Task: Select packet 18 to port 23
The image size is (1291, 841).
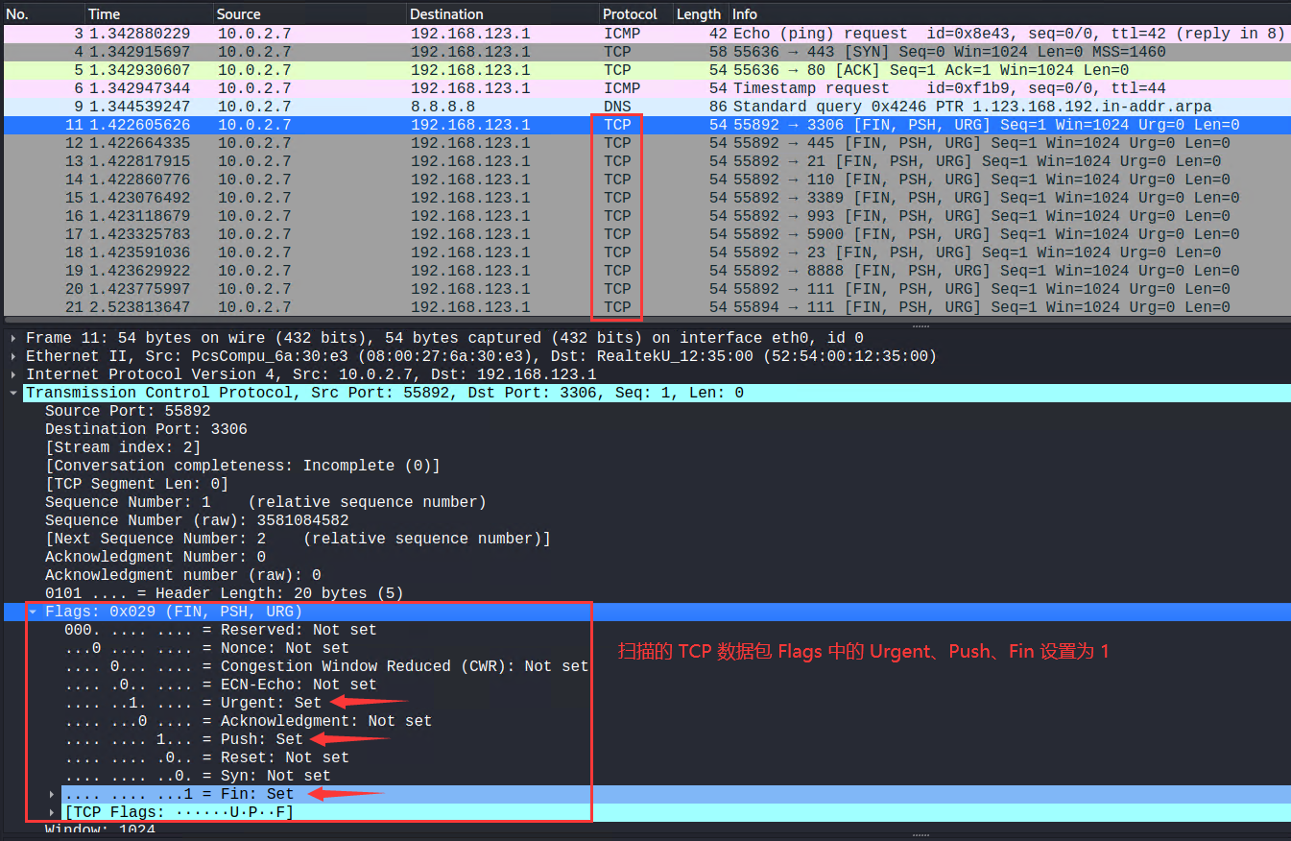Action: [x=645, y=252]
